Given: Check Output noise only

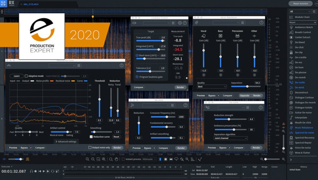Looking at the screenshot, I should click(90, 147).
